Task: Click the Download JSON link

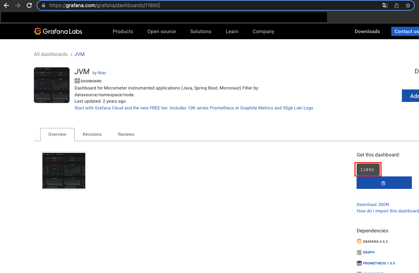Action: click(x=373, y=204)
